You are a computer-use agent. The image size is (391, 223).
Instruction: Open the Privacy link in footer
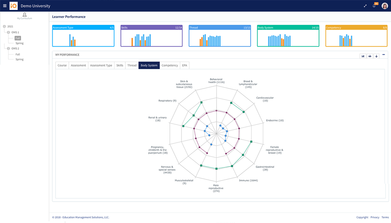pos(375,217)
